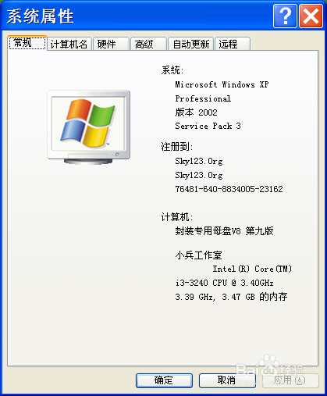This screenshot has height=396, width=327.
Task: Click the Microsoft Windows XP text line
Action: (222, 84)
